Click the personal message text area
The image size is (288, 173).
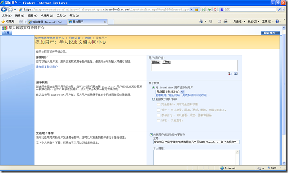pyautogui.click(x=194, y=158)
